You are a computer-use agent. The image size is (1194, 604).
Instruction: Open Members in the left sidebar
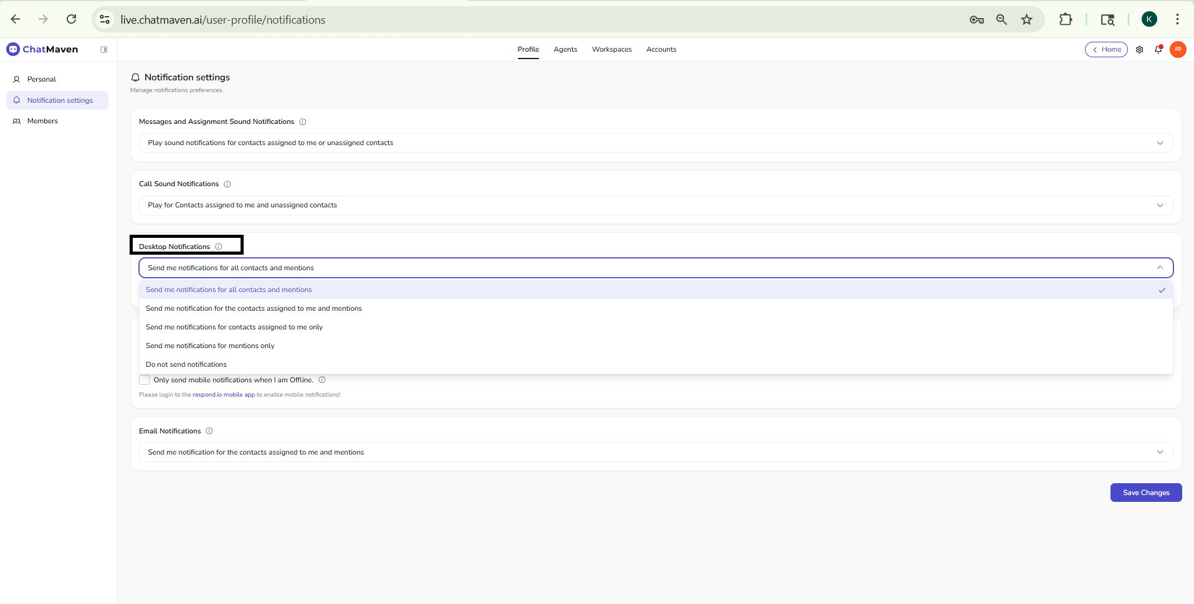coord(42,121)
